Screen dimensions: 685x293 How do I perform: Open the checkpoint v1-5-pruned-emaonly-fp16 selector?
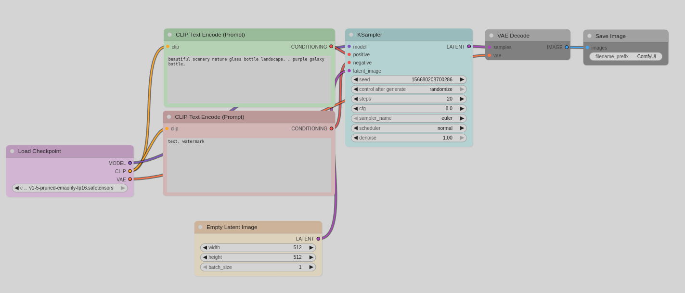click(x=70, y=188)
